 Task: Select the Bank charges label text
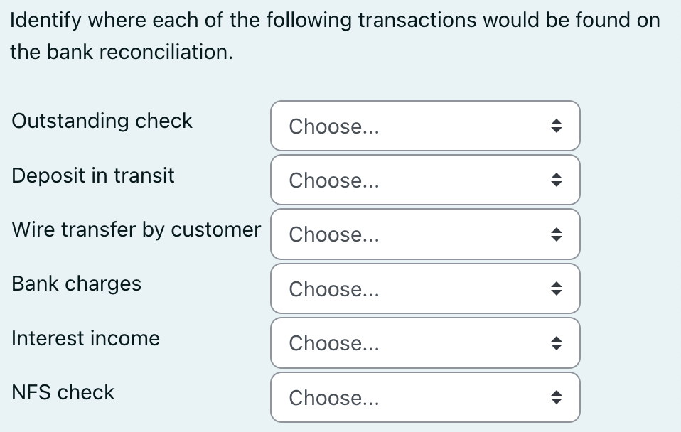pos(76,284)
